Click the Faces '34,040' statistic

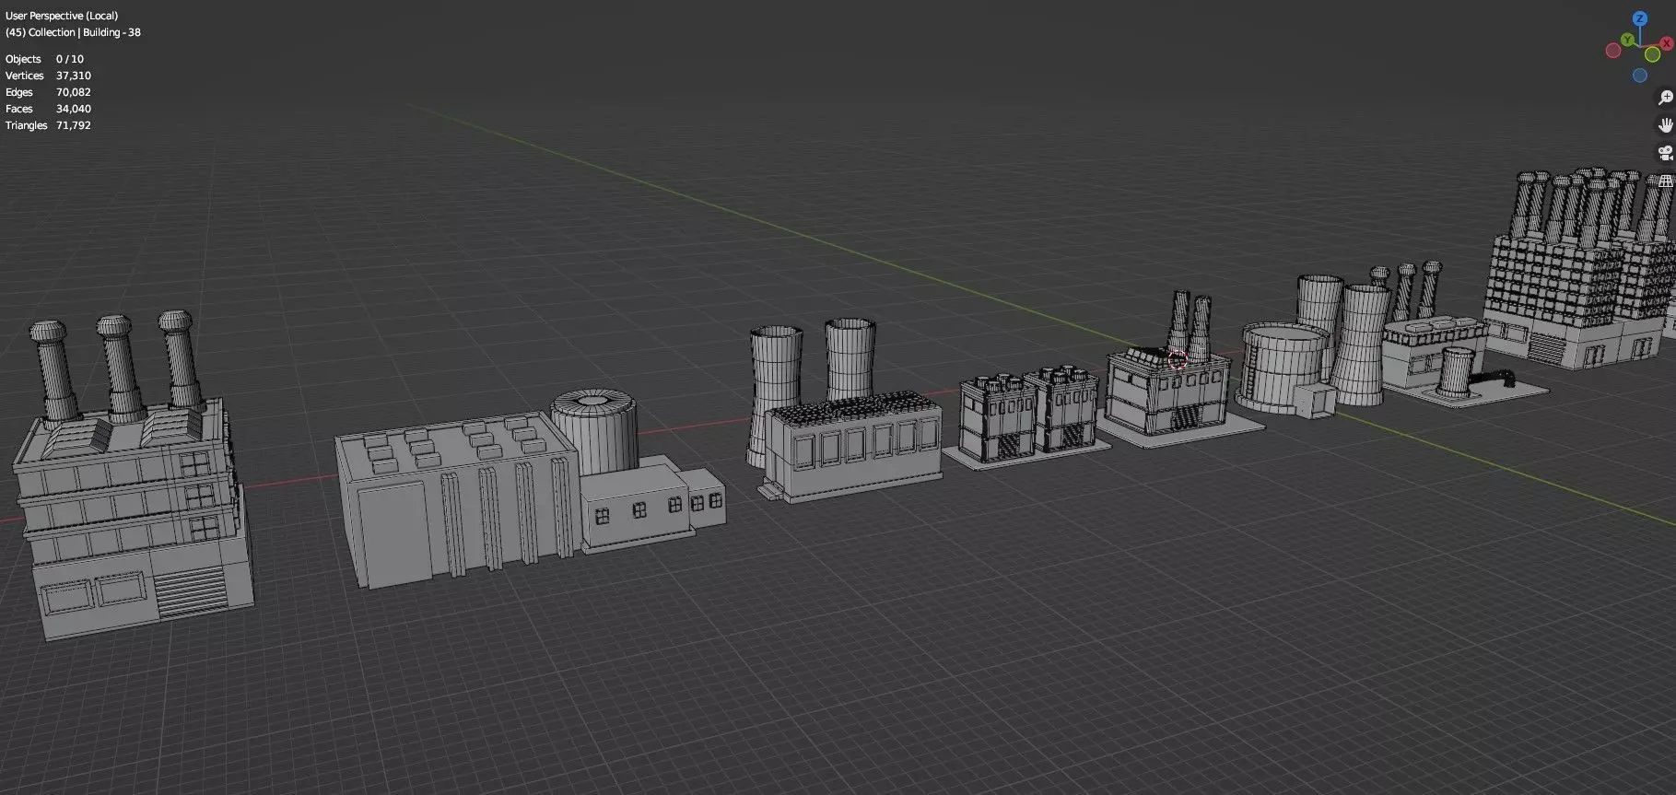coord(74,109)
